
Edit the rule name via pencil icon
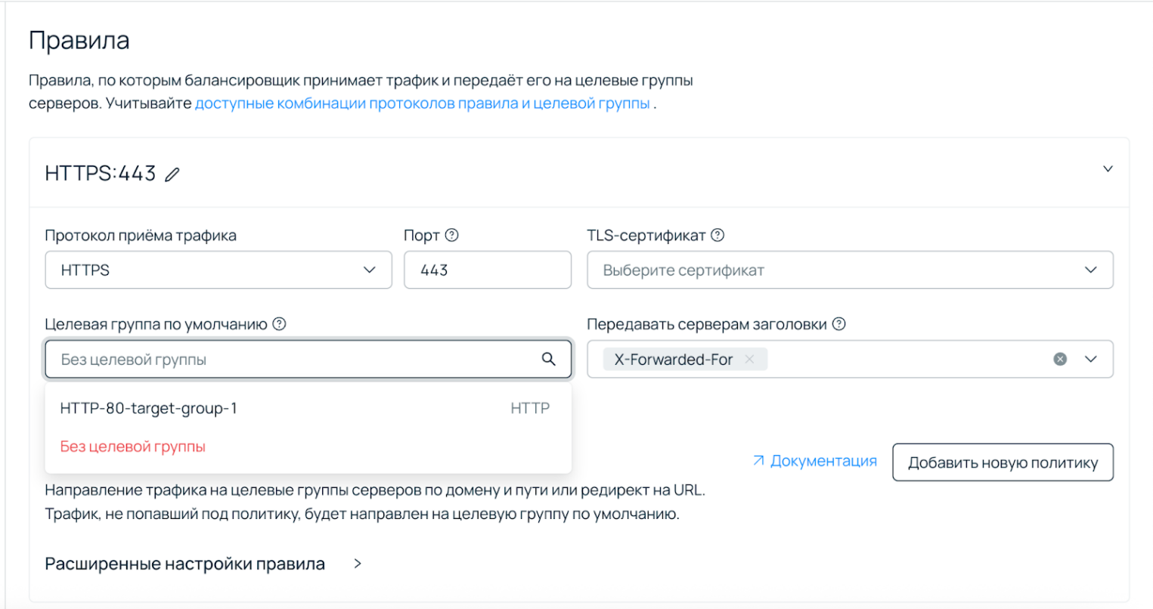pyautogui.click(x=172, y=174)
